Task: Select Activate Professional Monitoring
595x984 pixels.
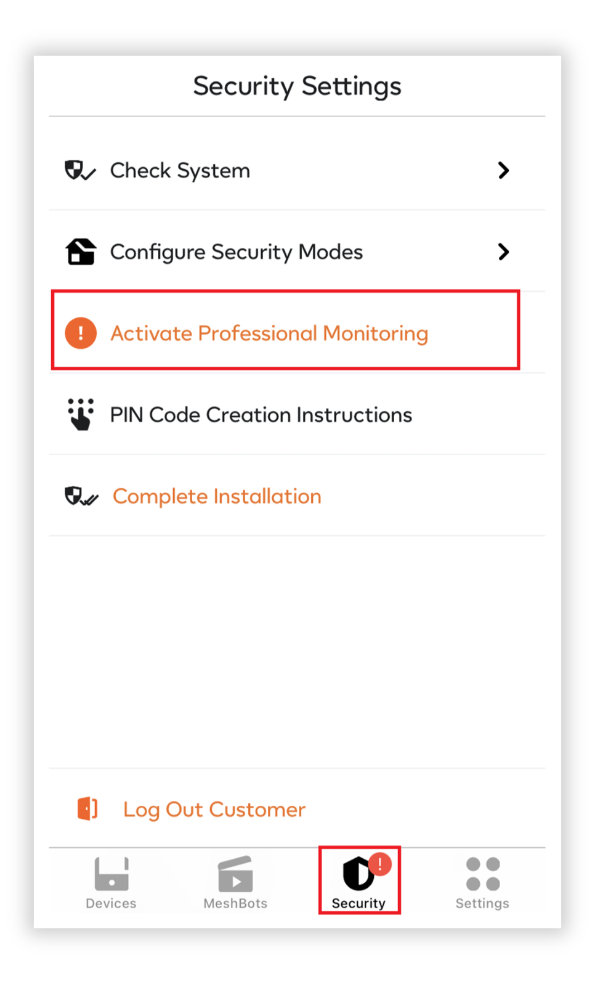Action: click(285, 333)
